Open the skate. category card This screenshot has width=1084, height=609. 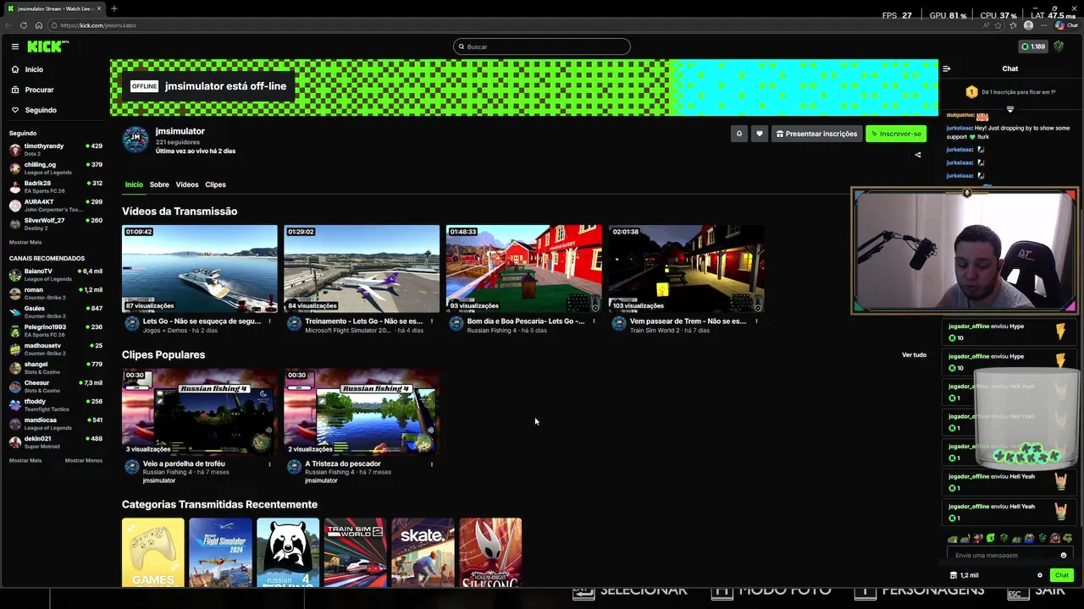[x=423, y=552]
